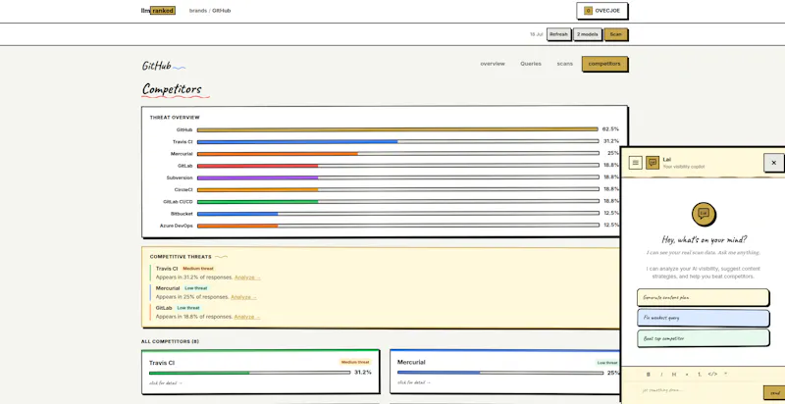785x404 pixels.
Task: Click 'click for detail' on Travis CI card
Action: (x=166, y=383)
